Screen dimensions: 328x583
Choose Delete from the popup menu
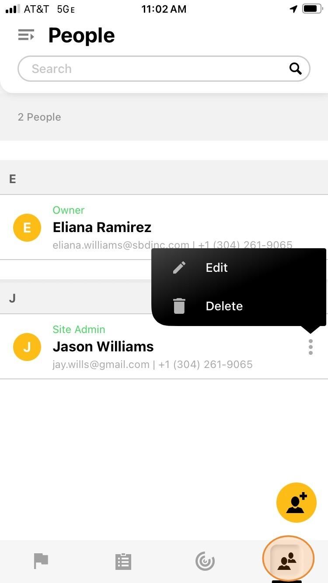pyautogui.click(x=224, y=306)
